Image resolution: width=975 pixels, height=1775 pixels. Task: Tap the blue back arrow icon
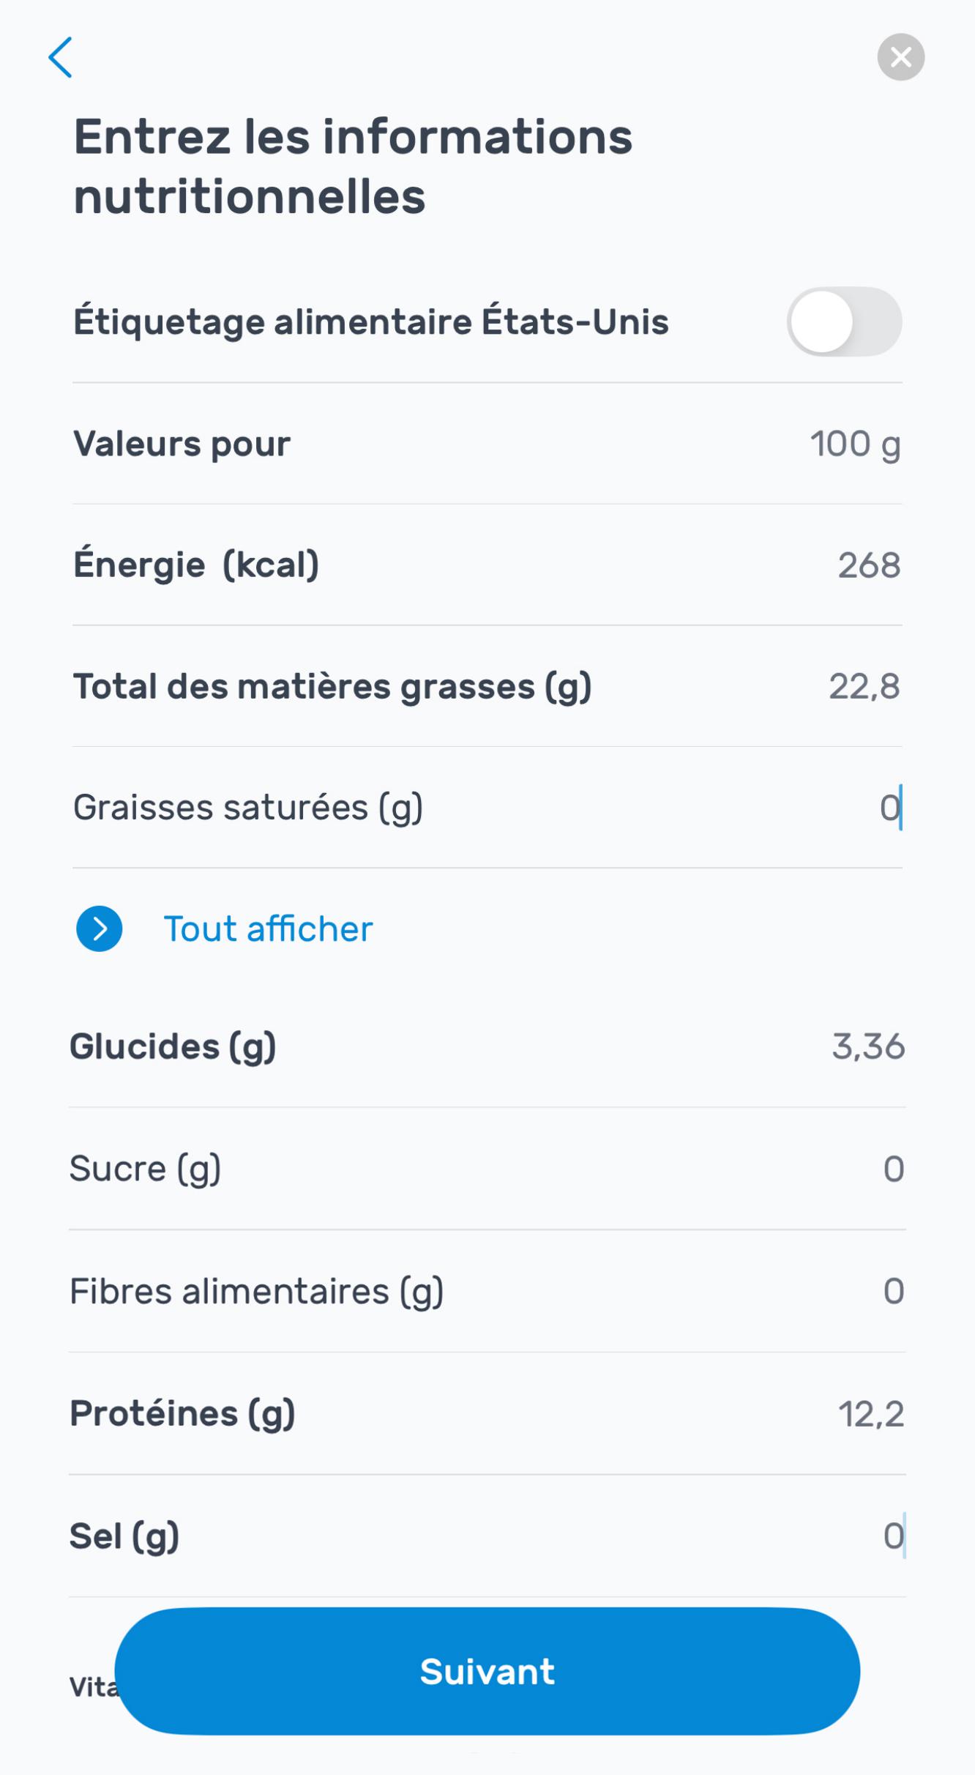tap(61, 57)
